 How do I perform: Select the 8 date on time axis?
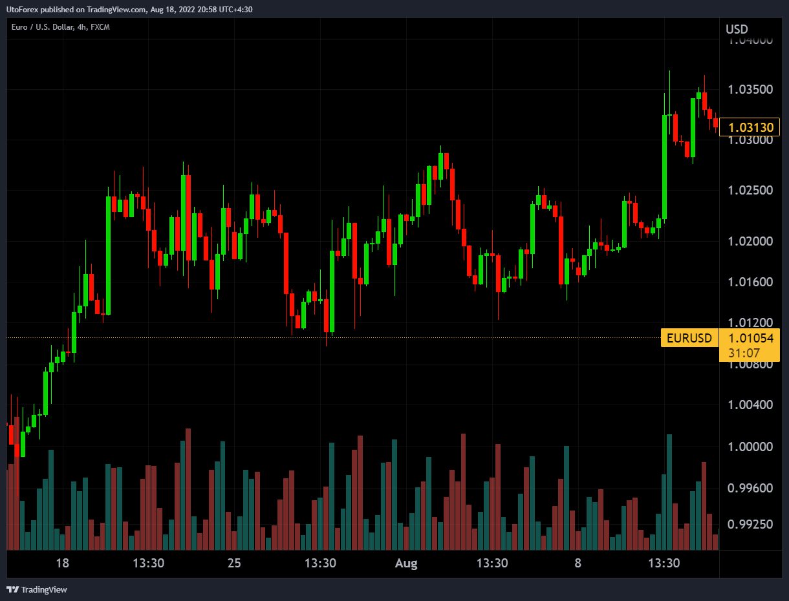(578, 564)
